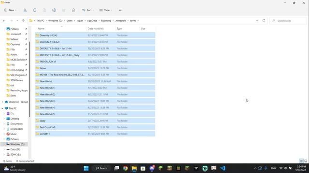
Task: Click .minecraft in the breadcrumb path
Action: [120, 21]
